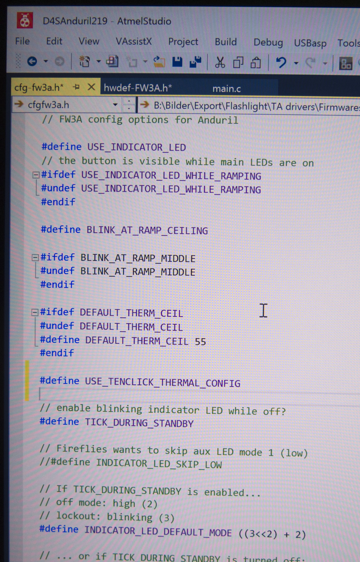Open the Tools menu

[x=349, y=43]
